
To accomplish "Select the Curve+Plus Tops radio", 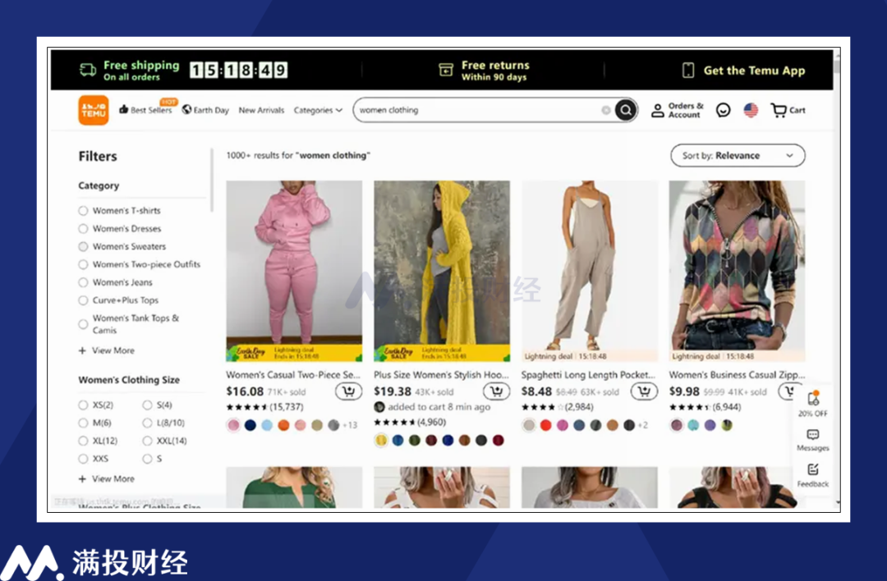I will coord(83,300).
